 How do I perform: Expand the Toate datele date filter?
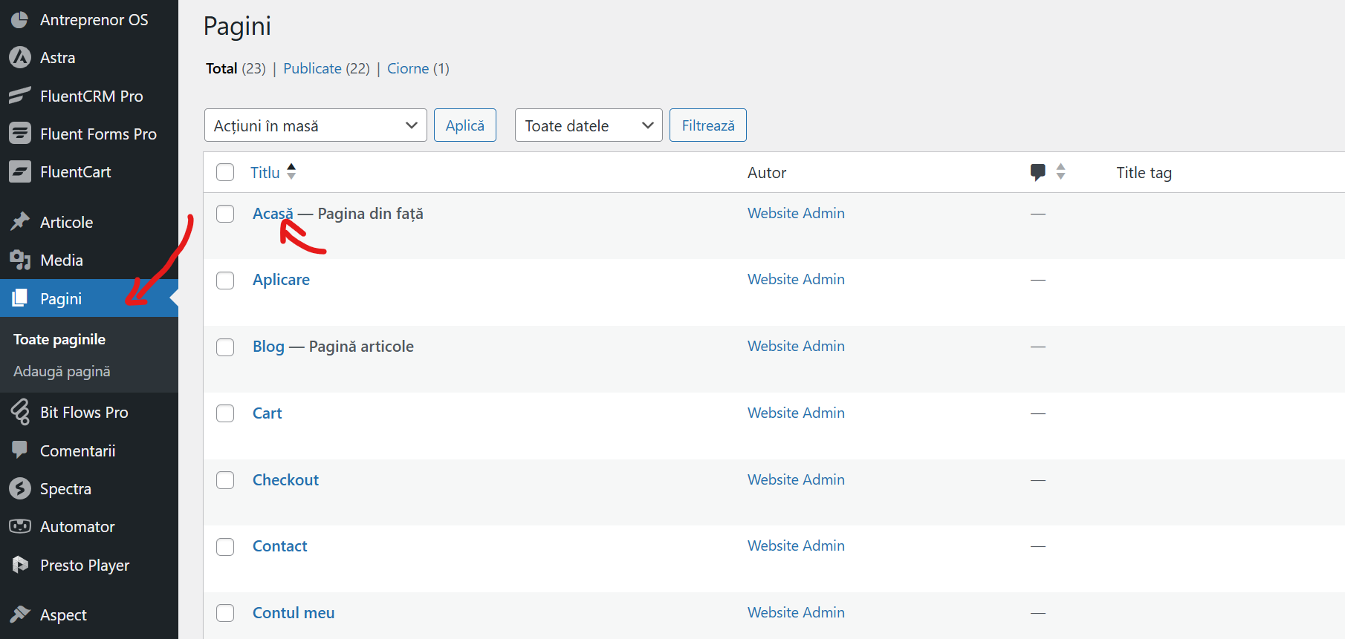tap(588, 125)
